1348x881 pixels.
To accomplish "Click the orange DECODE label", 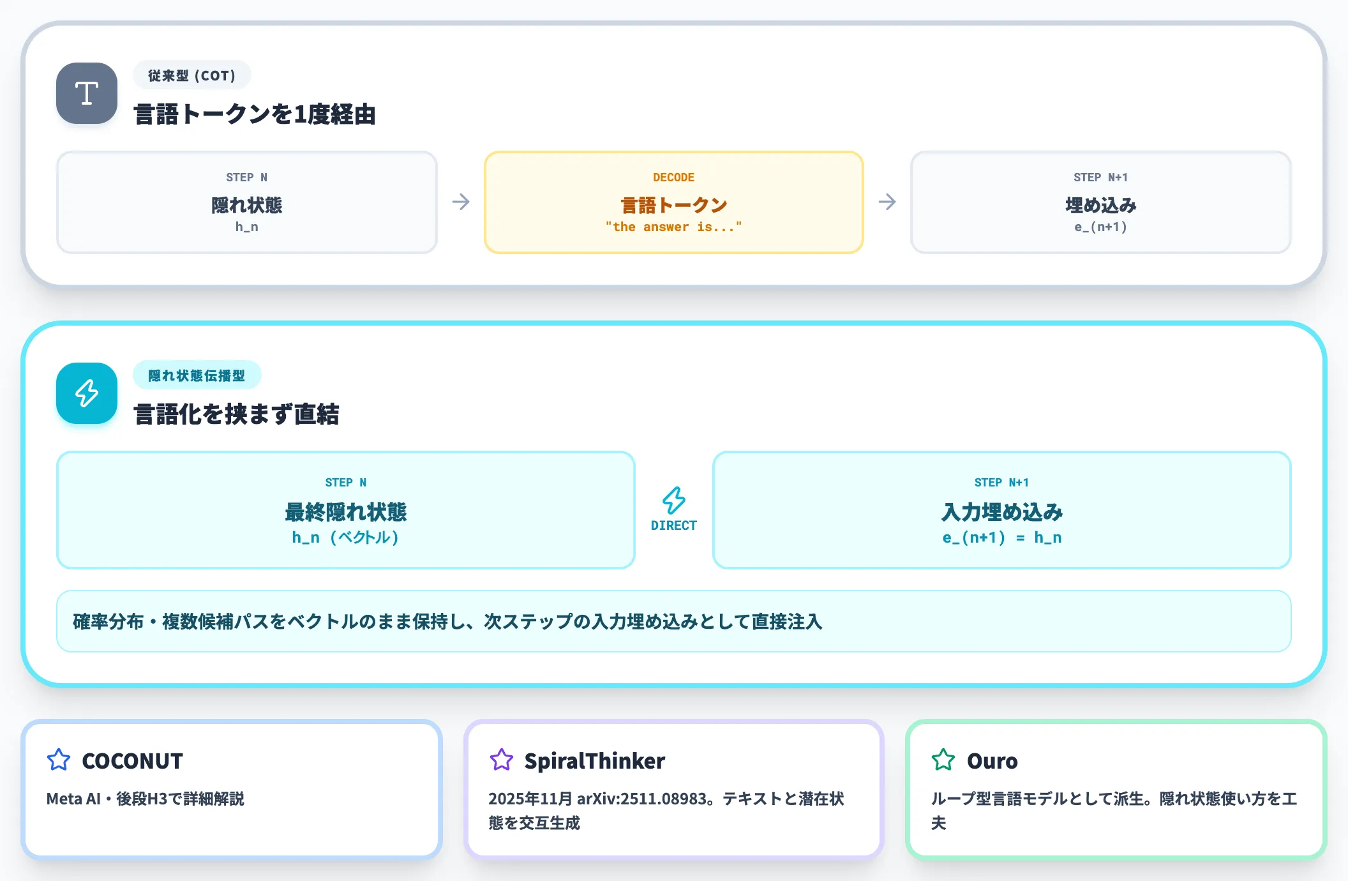I will pos(674,177).
